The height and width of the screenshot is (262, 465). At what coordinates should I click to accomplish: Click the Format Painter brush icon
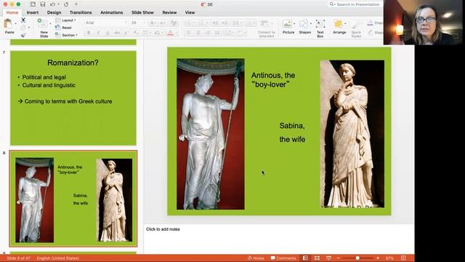click(23, 35)
